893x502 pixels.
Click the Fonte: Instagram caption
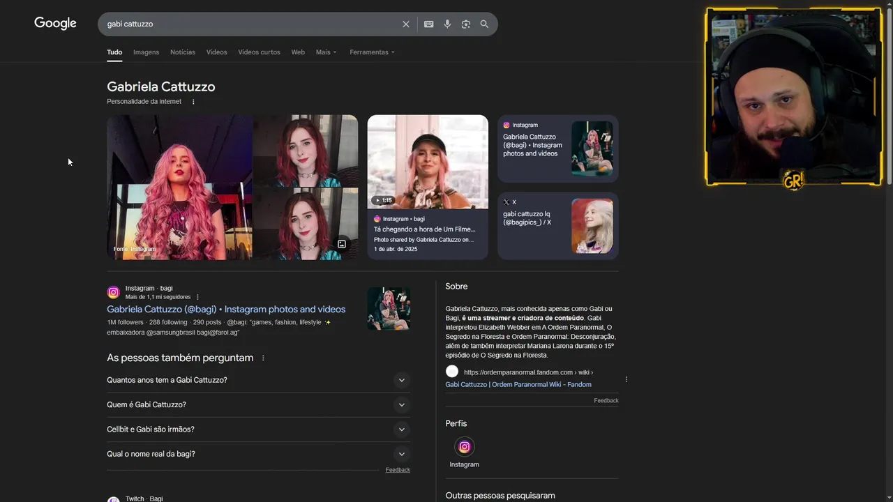click(x=135, y=249)
